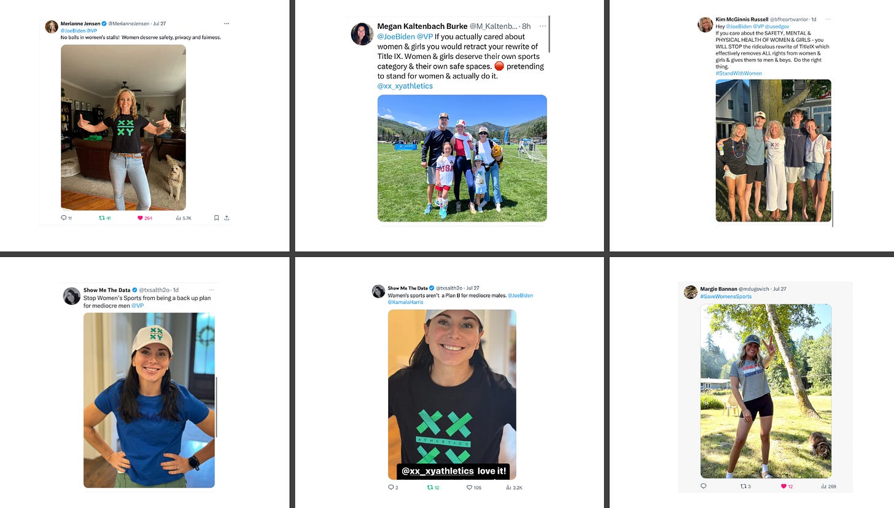Retweet Merianne Jensen's tweet with 41 retweets
This screenshot has height=508, width=894.
click(x=102, y=218)
